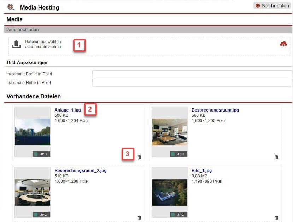Select the Besprechungsraum meeting room thumbnail
The height and width of the screenshot is (222, 293).
[x=169, y=132]
